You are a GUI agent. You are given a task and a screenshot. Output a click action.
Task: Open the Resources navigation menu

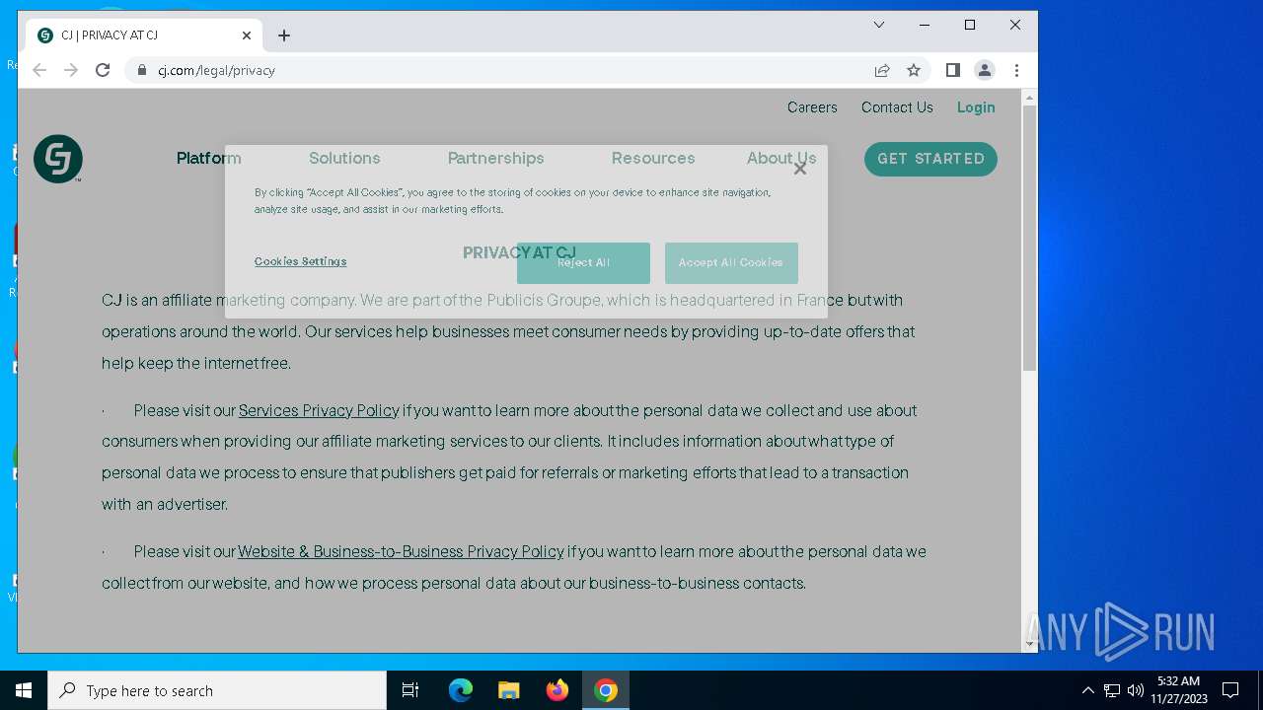click(x=653, y=158)
